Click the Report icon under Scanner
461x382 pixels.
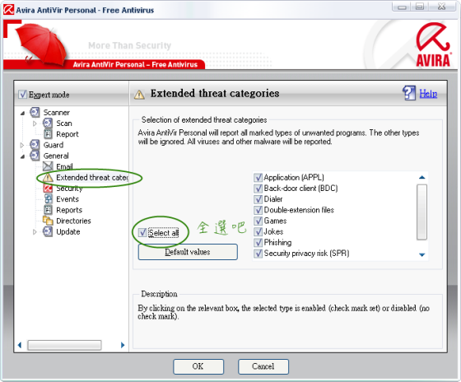48,134
